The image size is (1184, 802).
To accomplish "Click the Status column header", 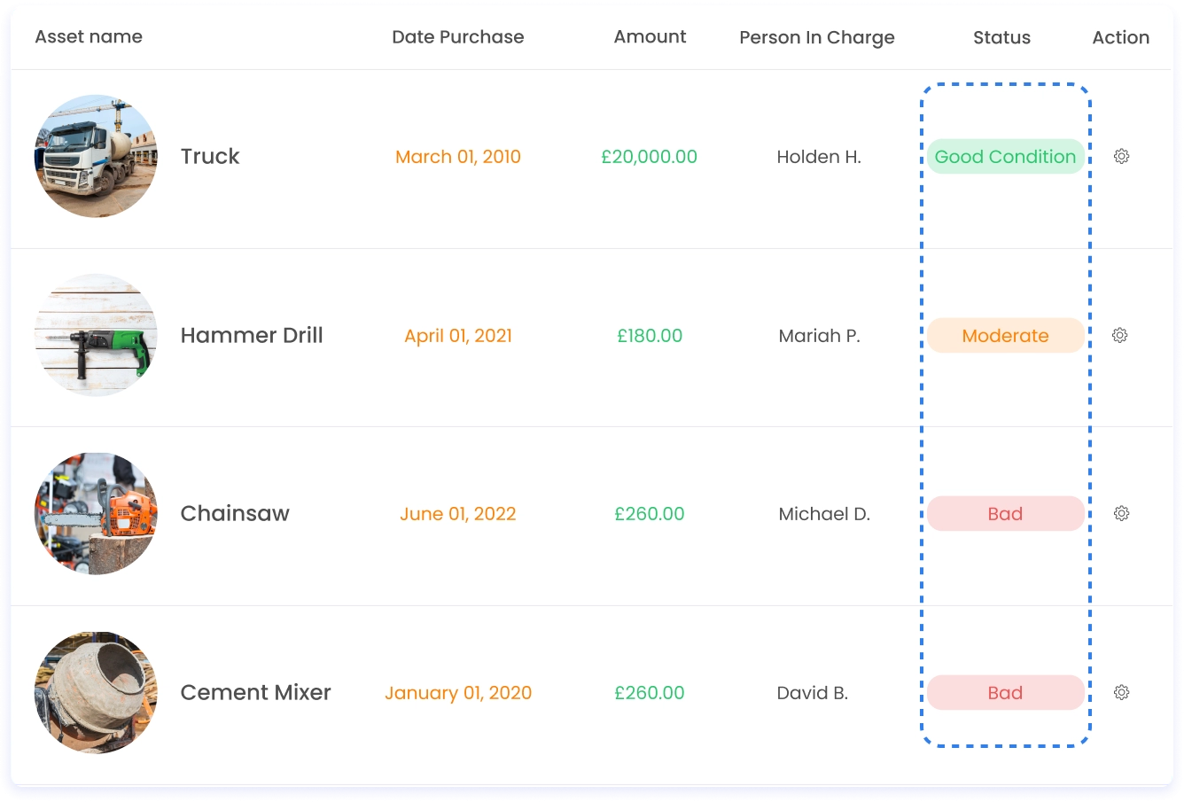I will (1001, 37).
